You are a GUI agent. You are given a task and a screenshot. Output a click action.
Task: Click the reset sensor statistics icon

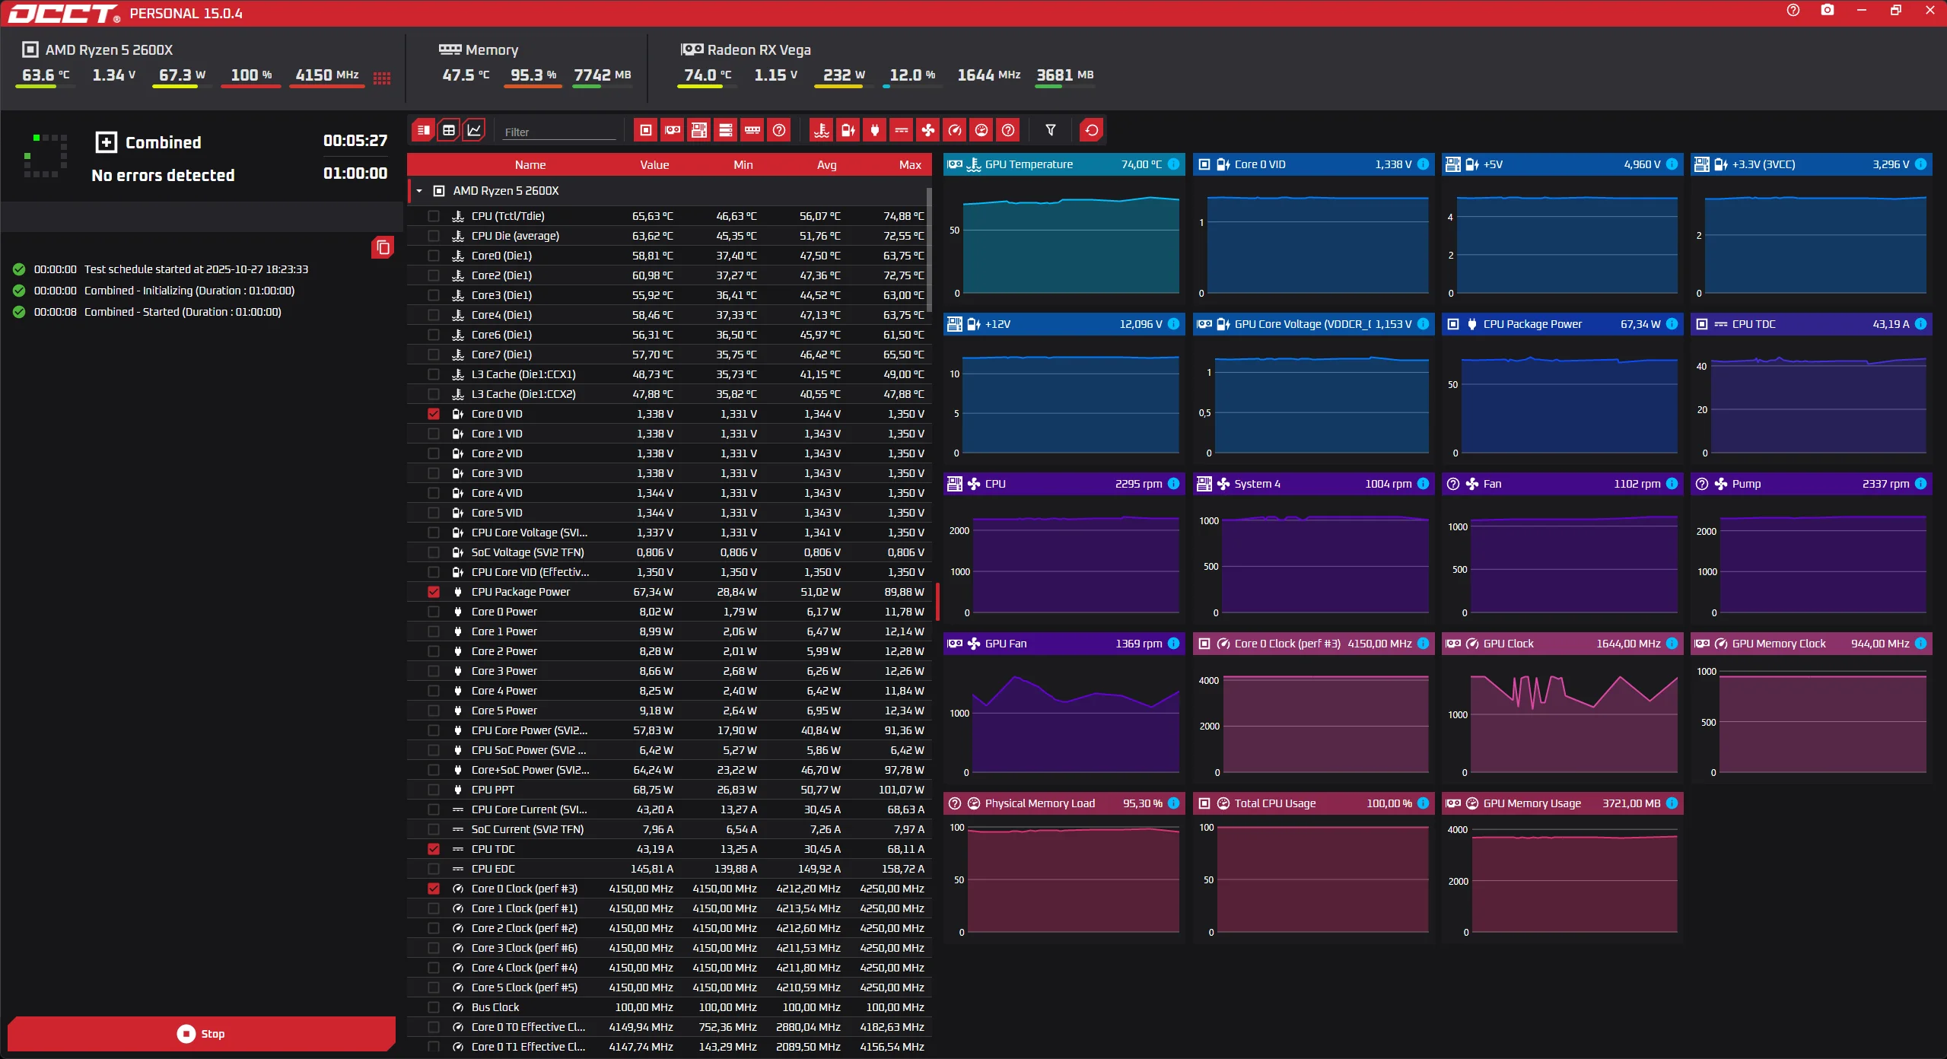[x=1091, y=130]
